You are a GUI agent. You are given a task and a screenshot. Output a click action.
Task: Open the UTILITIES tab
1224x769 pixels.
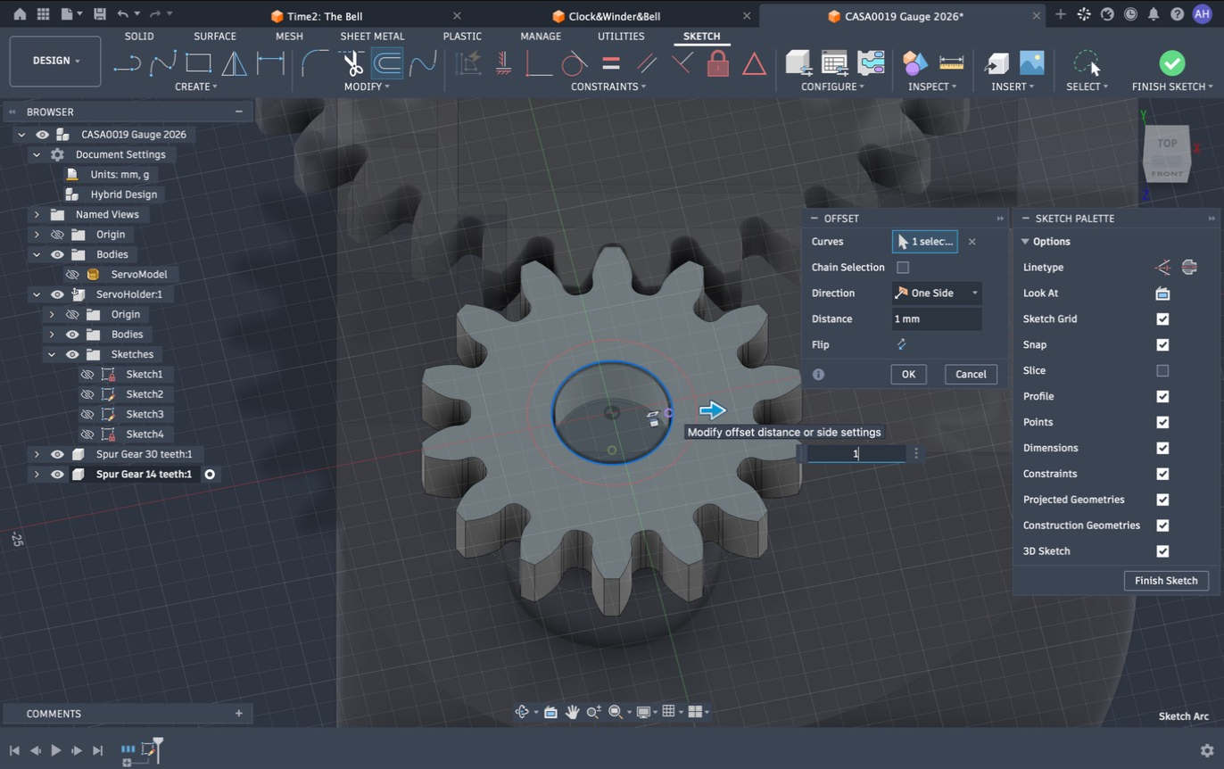click(x=621, y=37)
